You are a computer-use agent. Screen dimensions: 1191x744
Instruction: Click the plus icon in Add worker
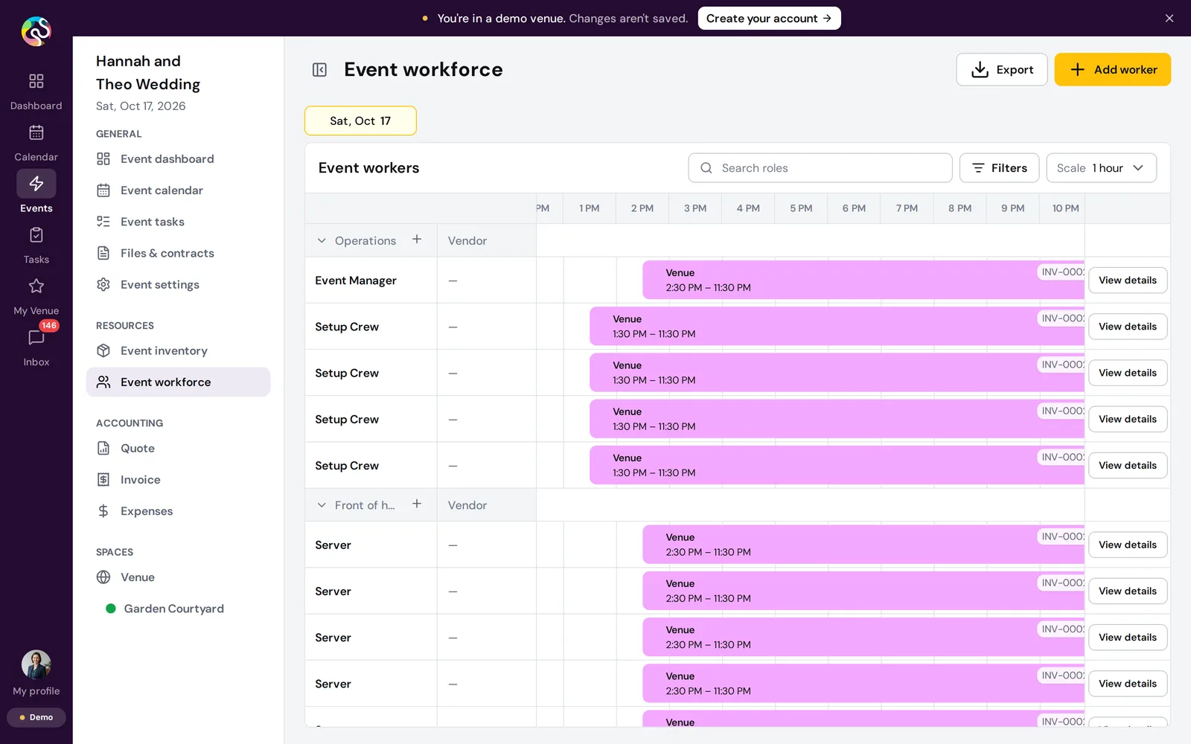coord(1077,69)
